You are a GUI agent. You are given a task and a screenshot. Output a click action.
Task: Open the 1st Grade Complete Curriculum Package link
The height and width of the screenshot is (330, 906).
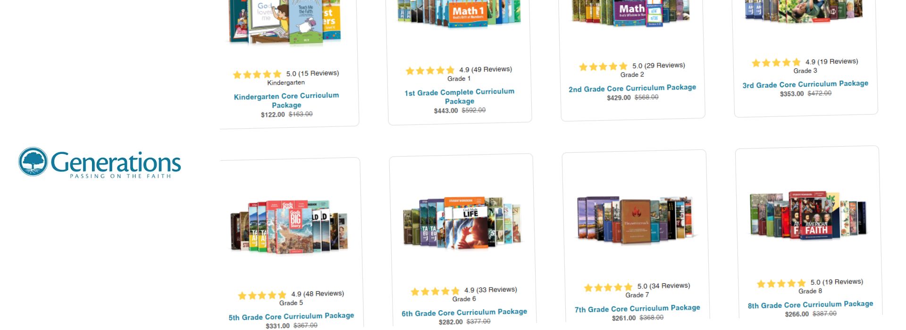(x=460, y=96)
